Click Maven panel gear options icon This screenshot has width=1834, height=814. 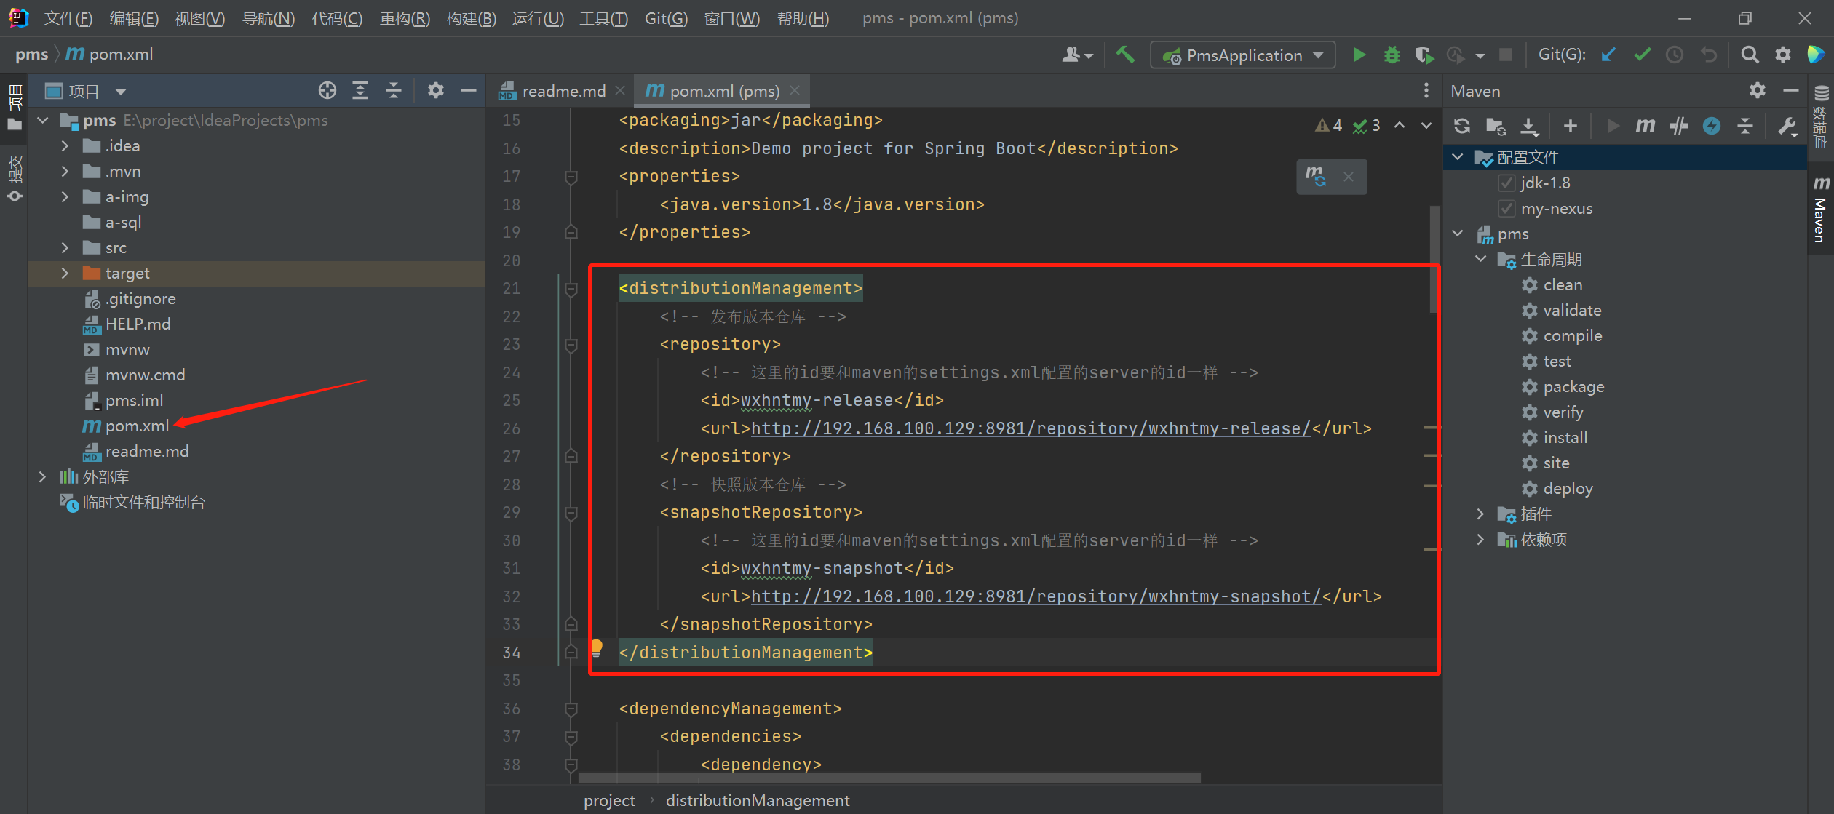coord(1757,91)
